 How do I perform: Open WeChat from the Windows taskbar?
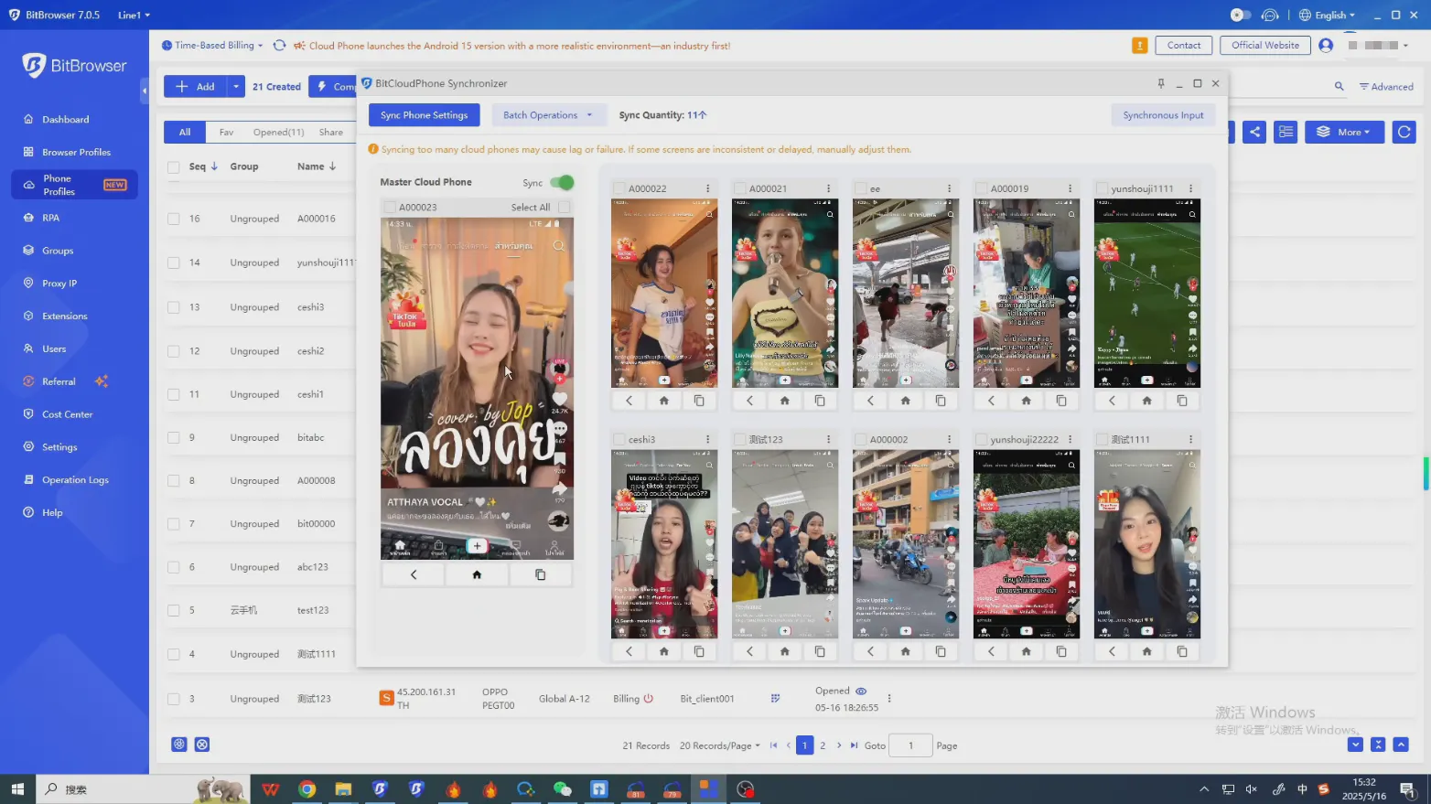click(x=562, y=789)
